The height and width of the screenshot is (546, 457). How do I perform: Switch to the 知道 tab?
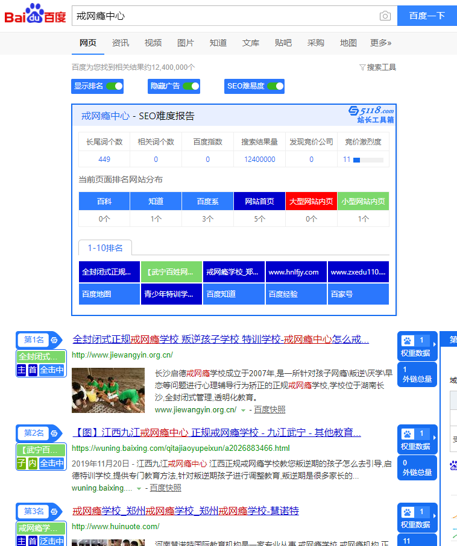[218, 43]
